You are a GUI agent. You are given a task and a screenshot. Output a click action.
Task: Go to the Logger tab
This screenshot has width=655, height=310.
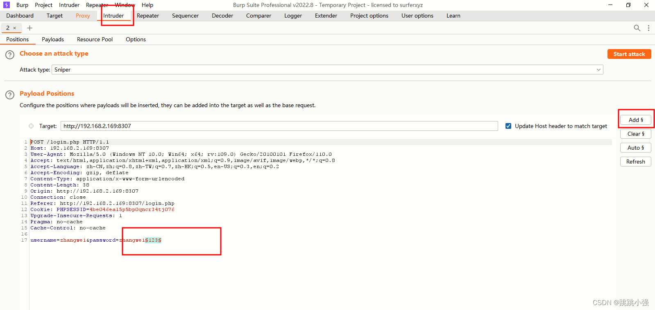pyautogui.click(x=293, y=16)
